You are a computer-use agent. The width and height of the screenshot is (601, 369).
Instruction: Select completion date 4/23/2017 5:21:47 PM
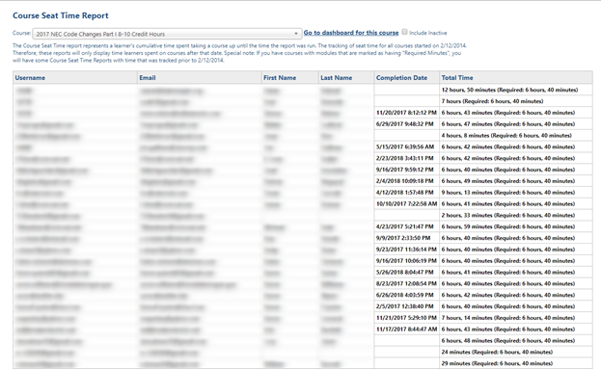point(406,226)
